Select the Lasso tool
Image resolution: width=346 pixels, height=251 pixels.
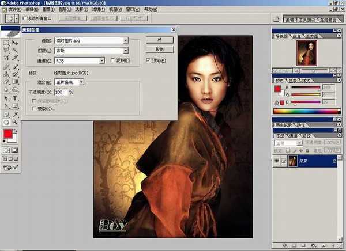pyautogui.click(x=6, y=50)
